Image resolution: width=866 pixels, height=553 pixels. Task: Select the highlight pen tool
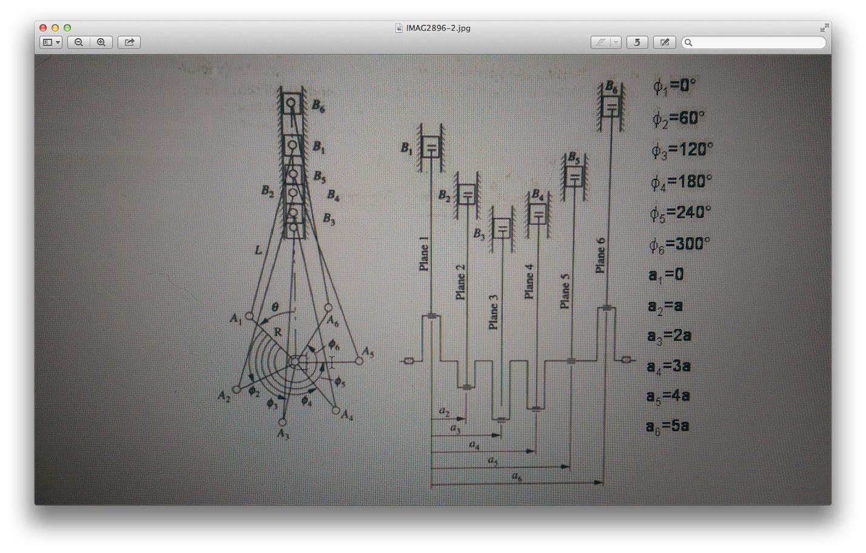(x=600, y=42)
